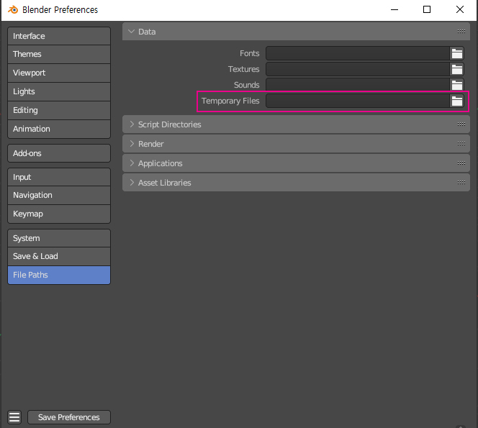This screenshot has height=428, width=478.
Task: Maximize the Blender Preferences window
Action: click(427, 10)
